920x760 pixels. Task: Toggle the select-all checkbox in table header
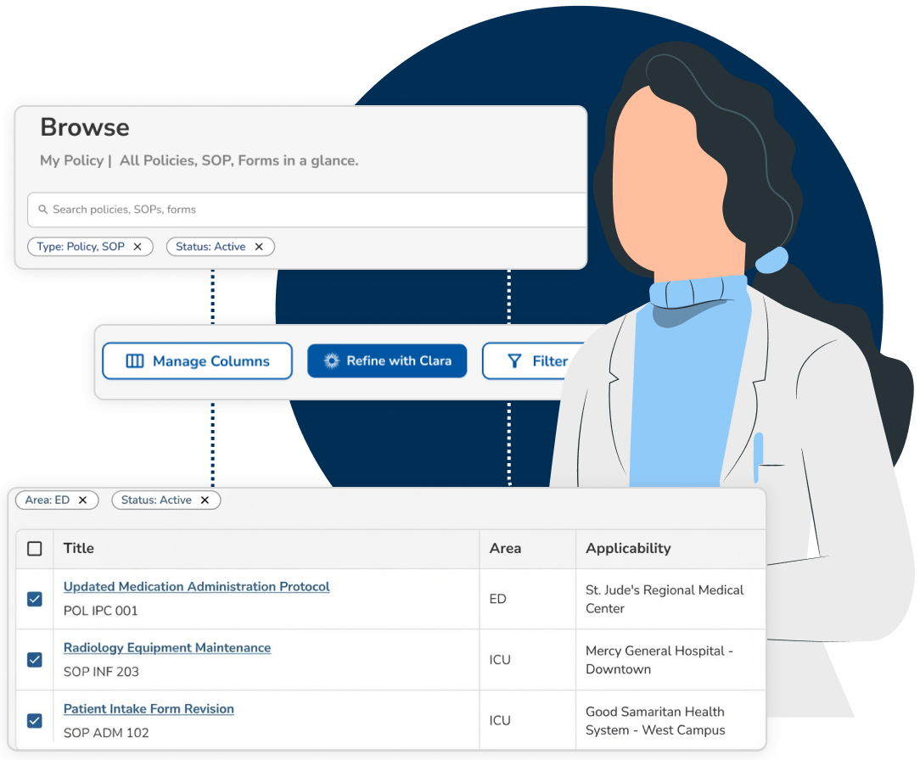[x=35, y=548]
